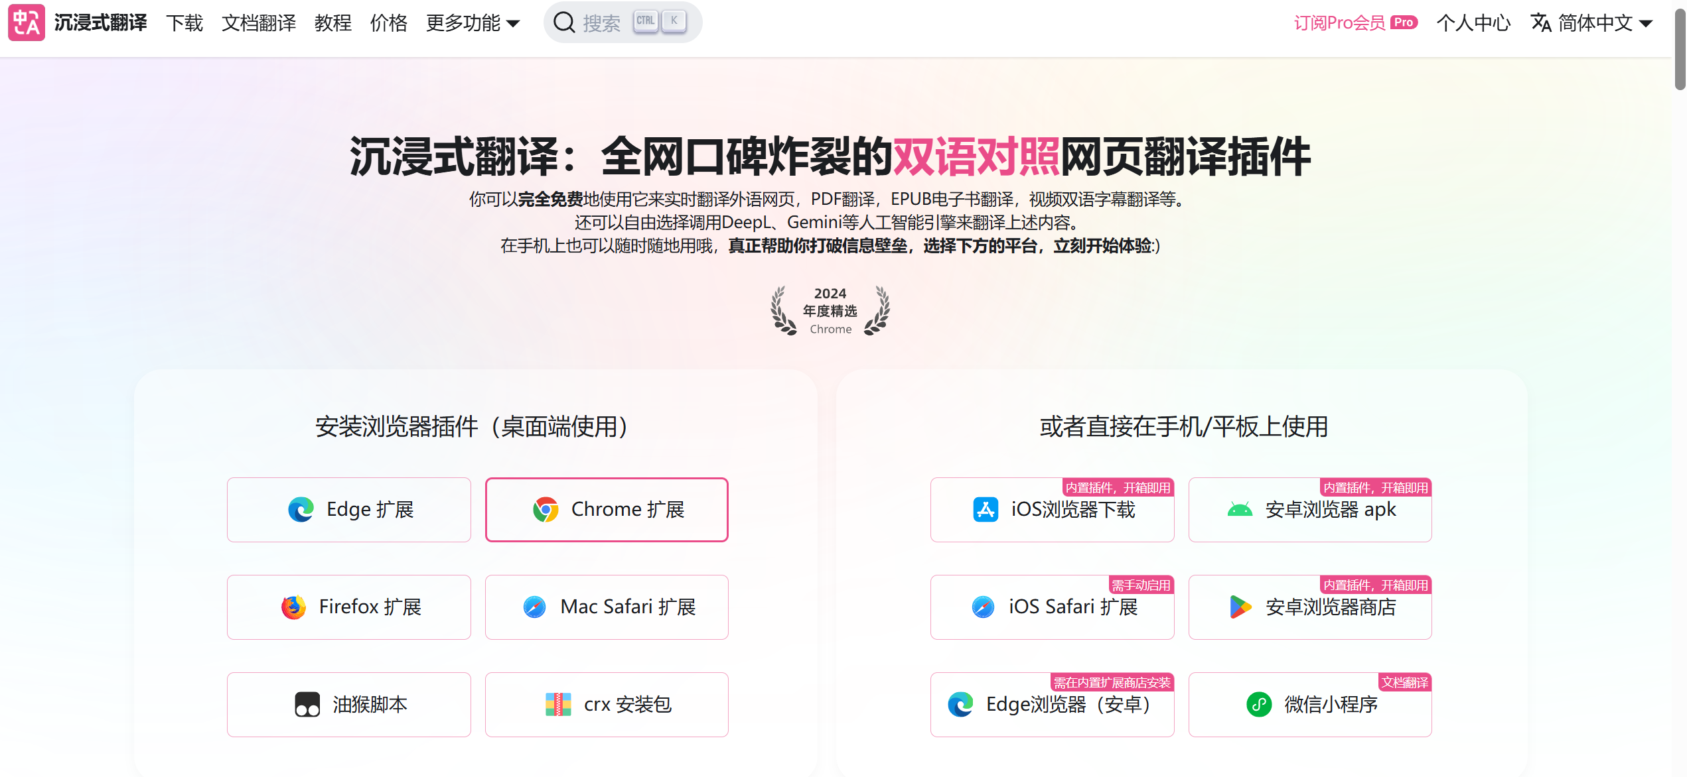Screen dimensions: 1687x777
Task: Click the Immersive Translate logo icon
Action: pyautogui.click(x=27, y=23)
